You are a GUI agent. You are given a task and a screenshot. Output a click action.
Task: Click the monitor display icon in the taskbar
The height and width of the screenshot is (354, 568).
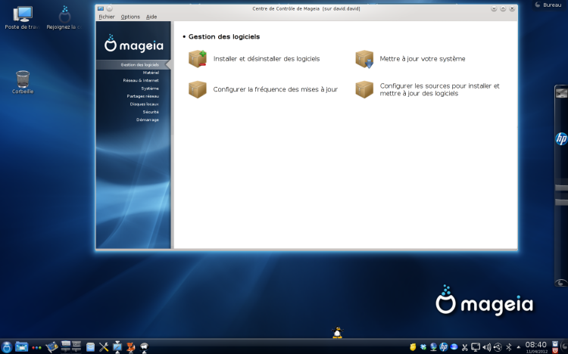point(117,347)
